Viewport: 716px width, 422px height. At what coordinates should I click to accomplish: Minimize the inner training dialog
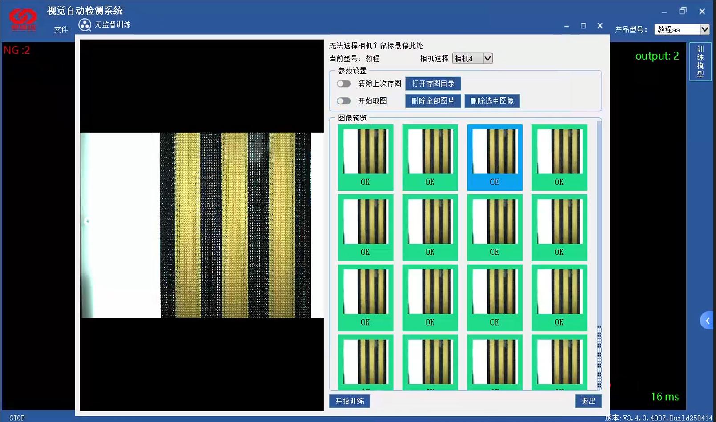coord(566,26)
